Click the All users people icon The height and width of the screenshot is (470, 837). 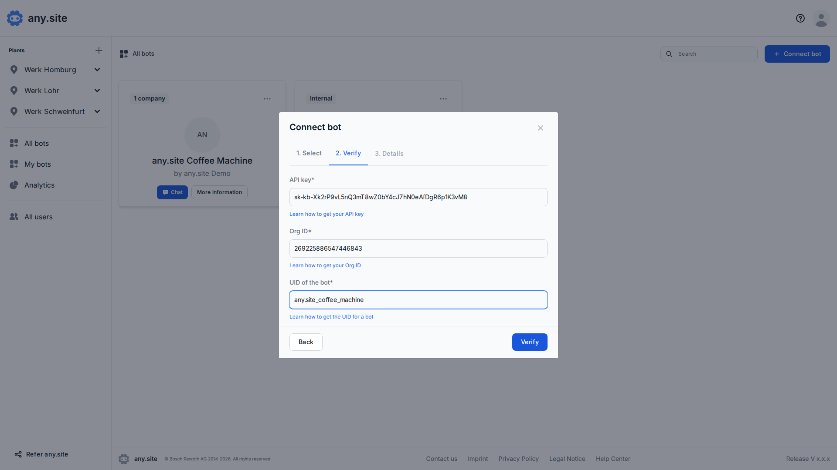click(14, 217)
